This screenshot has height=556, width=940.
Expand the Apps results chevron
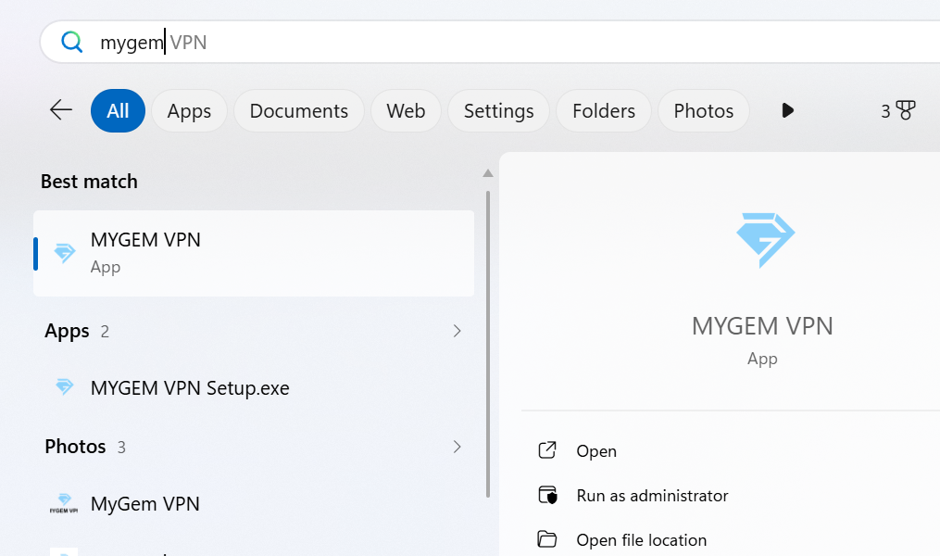[457, 331]
